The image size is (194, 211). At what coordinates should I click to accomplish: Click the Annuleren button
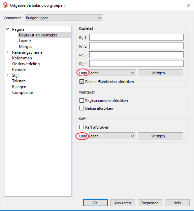click(123, 203)
